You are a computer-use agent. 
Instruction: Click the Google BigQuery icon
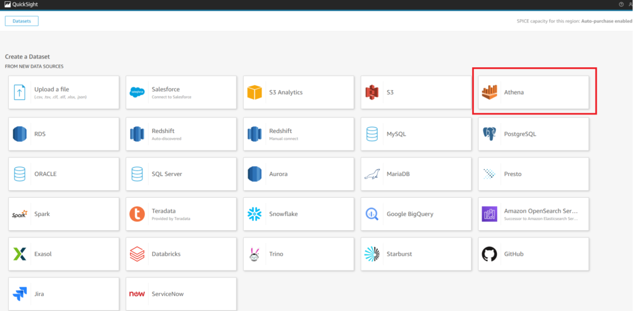pyautogui.click(x=372, y=214)
